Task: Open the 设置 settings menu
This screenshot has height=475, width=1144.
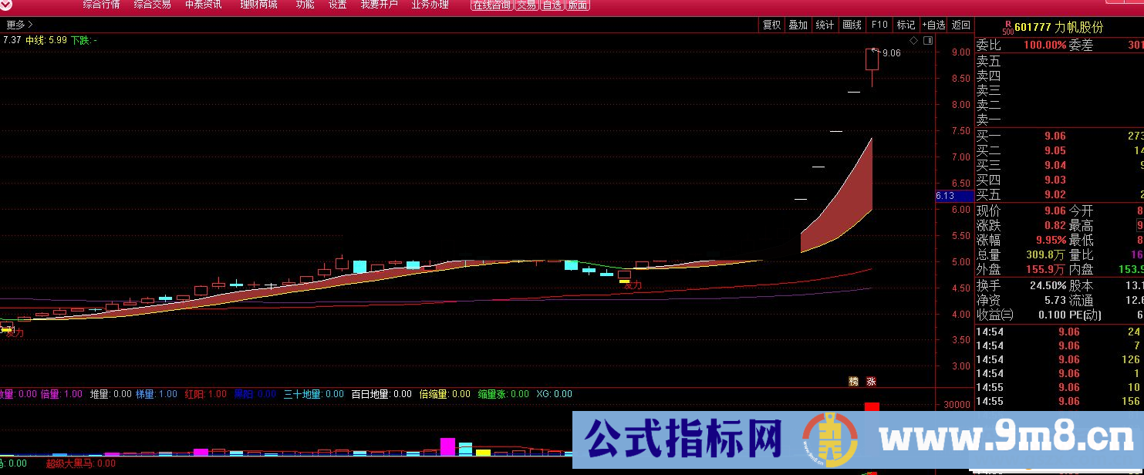Action: click(x=336, y=5)
